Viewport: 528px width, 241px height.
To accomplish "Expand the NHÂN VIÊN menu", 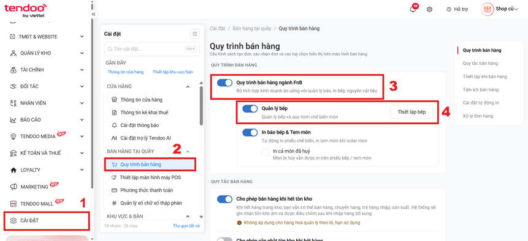I will pos(82,103).
